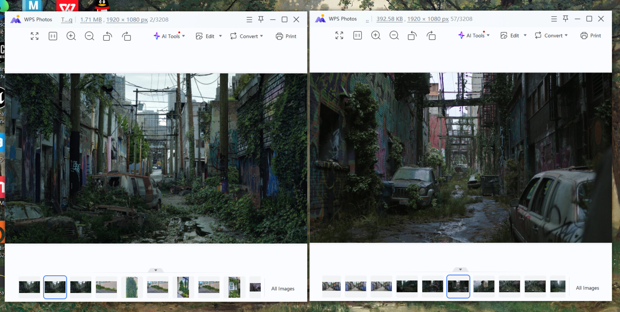
Task: Open Convert dropdown in left window
Action: click(246, 36)
